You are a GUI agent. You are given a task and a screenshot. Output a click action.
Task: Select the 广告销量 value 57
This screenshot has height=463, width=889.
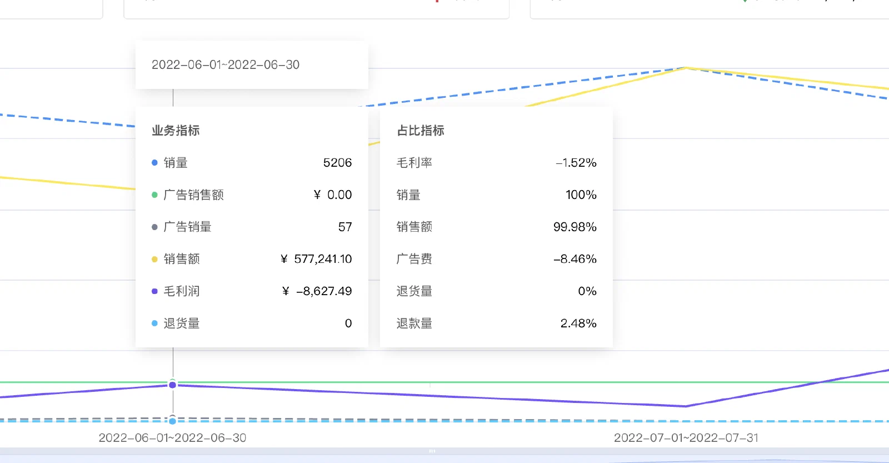pos(345,227)
